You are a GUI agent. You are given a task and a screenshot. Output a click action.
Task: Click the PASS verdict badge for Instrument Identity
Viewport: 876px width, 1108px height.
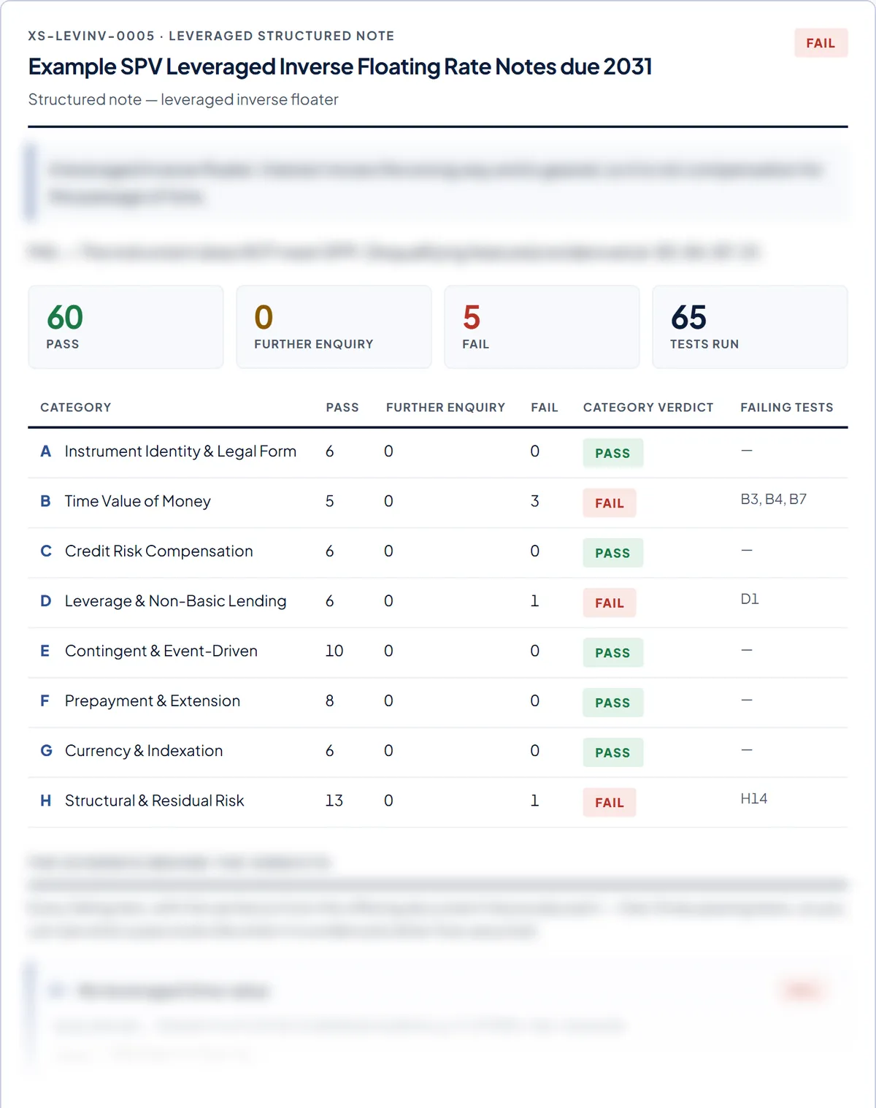pyautogui.click(x=612, y=453)
